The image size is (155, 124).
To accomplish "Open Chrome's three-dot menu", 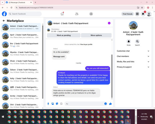I will point(153,7).
